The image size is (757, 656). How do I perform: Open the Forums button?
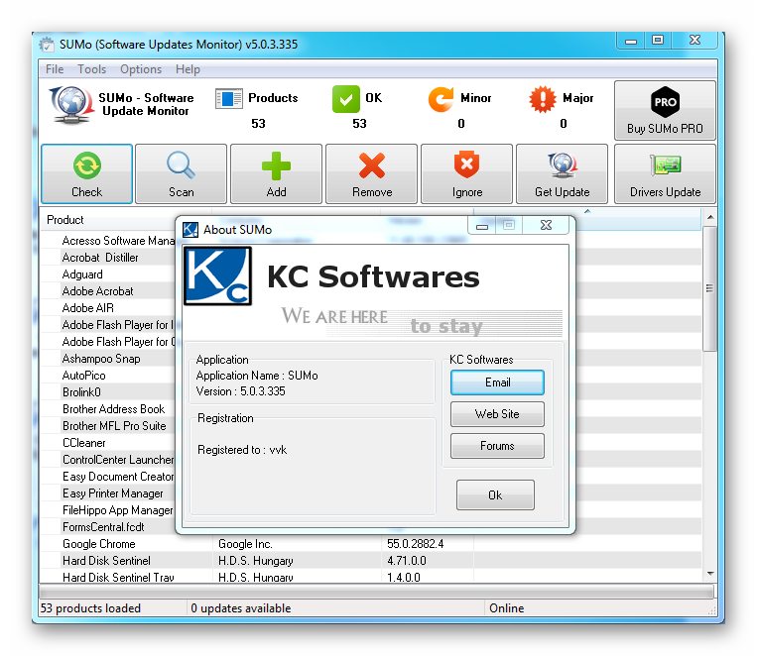[497, 446]
